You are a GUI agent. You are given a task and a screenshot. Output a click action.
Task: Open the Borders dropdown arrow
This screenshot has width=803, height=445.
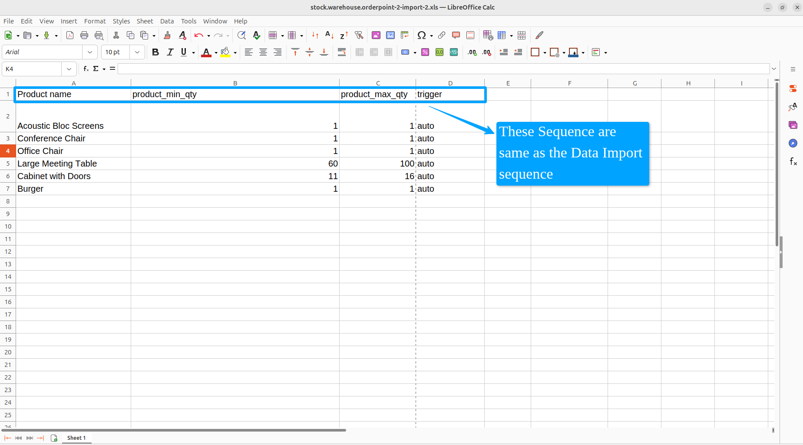[545, 53]
